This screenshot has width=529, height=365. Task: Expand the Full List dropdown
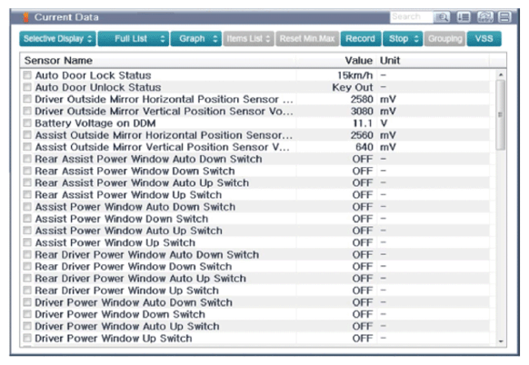tap(134, 39)
